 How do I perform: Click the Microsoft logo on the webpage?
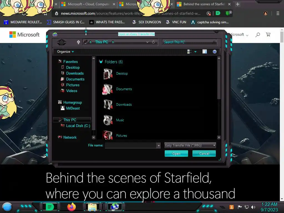[x=24, y=34]
